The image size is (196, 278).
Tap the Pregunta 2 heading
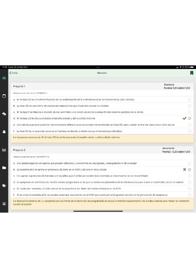(x=19, y=150)
